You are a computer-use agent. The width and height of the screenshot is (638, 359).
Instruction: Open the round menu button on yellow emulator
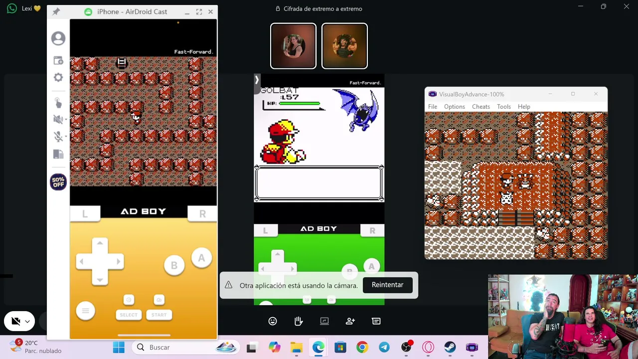click(x=85, y=311)
